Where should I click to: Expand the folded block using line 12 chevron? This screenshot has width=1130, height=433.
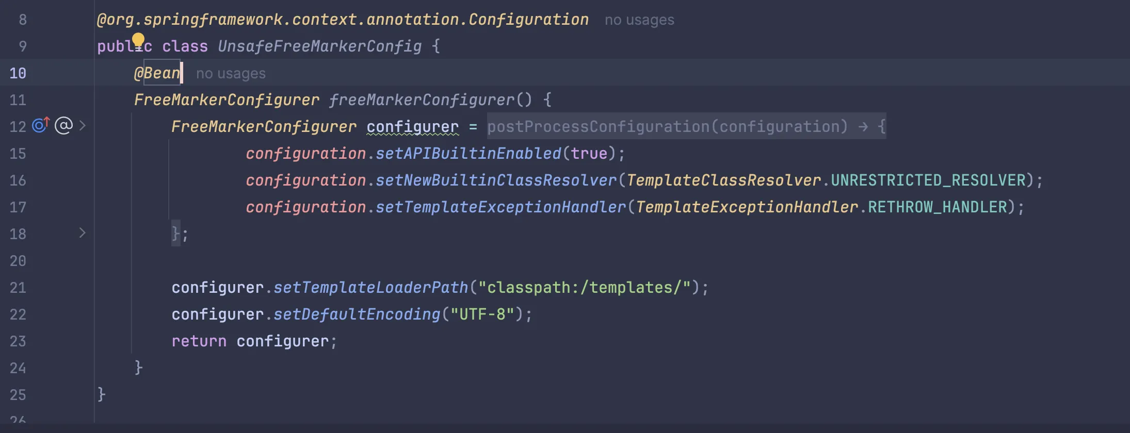click(x=83, y=126)
